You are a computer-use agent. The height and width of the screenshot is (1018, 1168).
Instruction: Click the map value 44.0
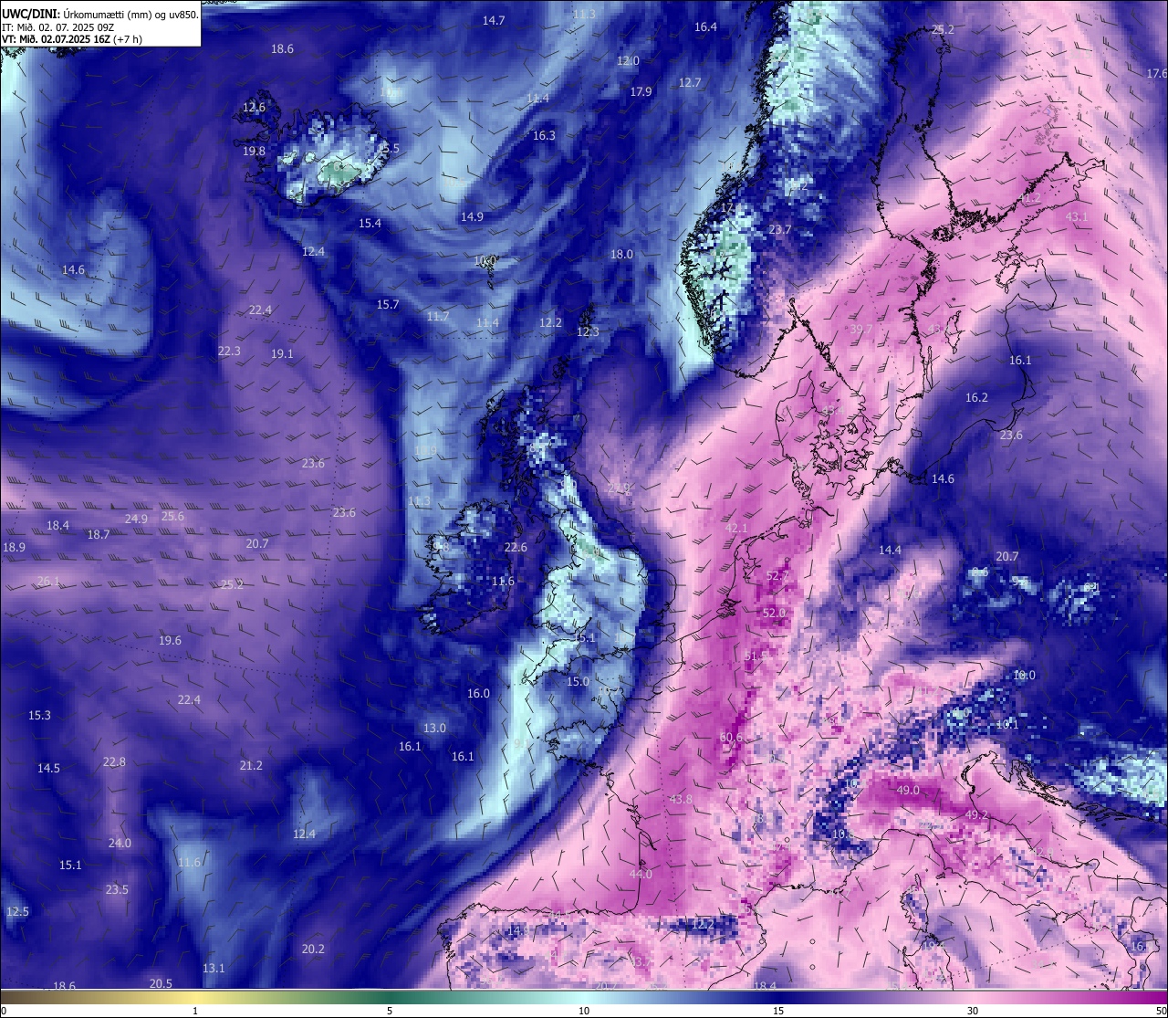pyautogui.click(x=641, y=875)
